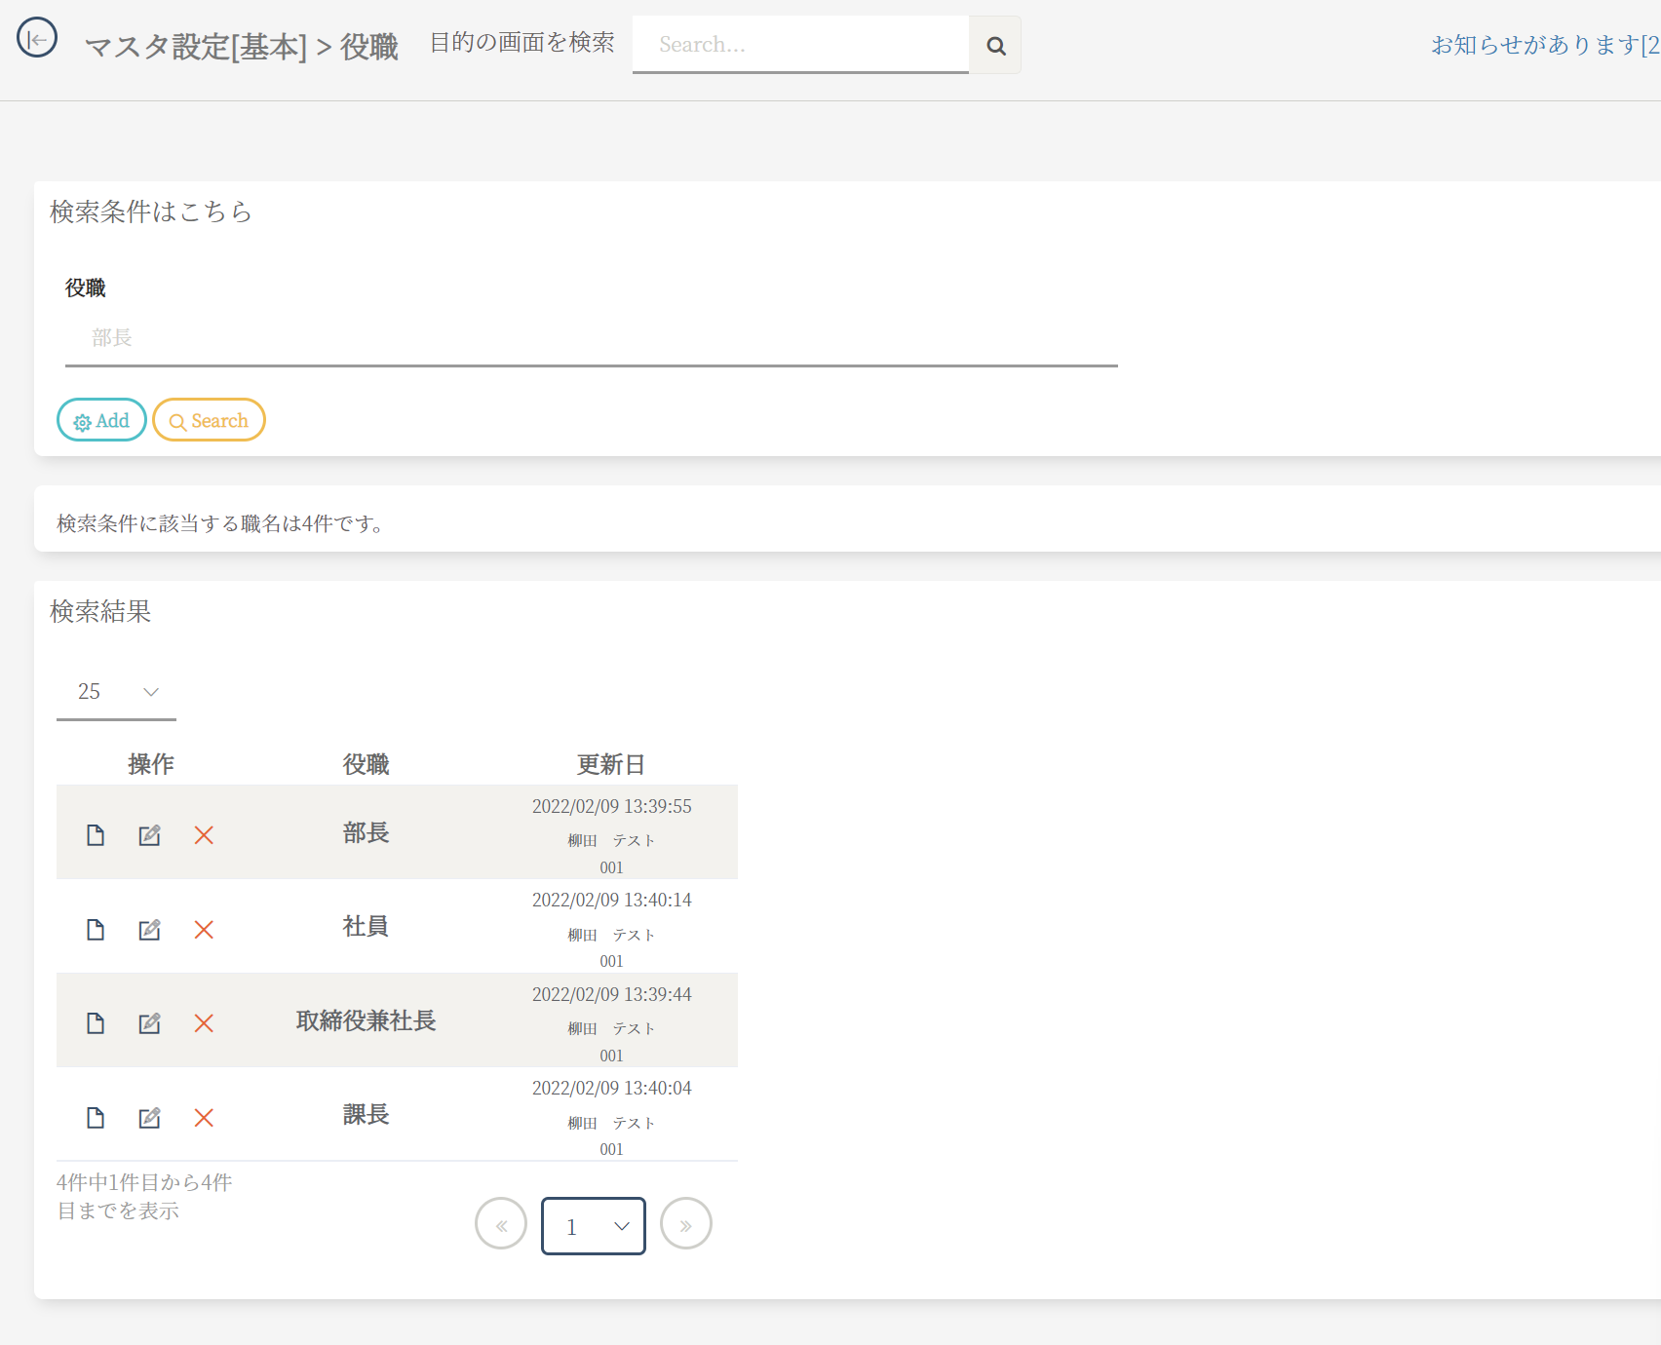Image resolution: width=1661 pixels, height=1345 pixels.
Task: Delete the 課長 row using the red X
Action: [204, 1118]
